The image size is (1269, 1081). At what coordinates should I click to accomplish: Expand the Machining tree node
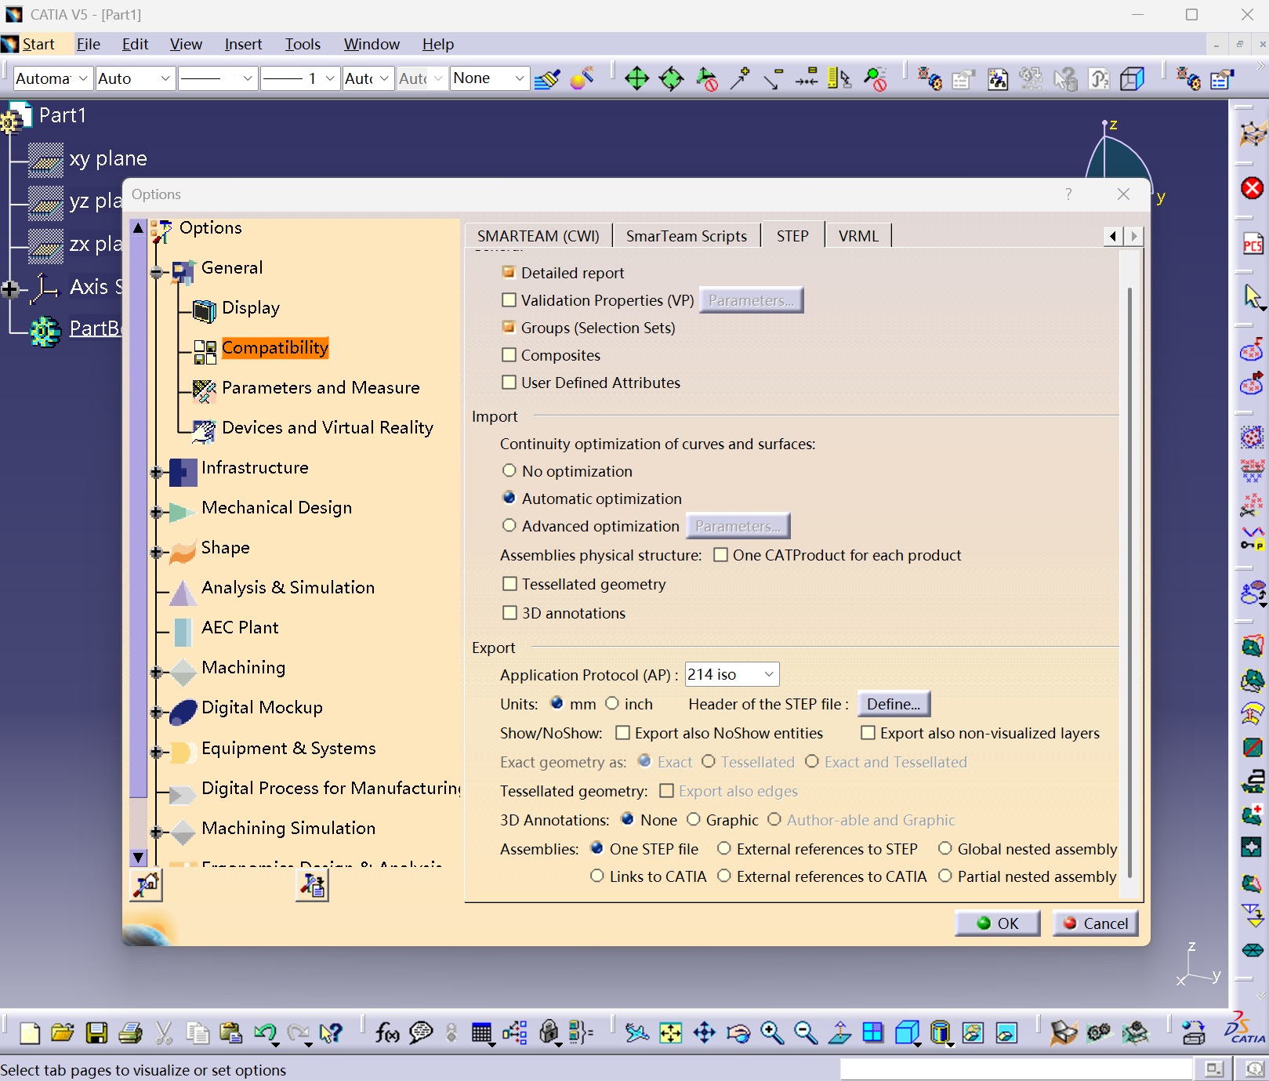point(156,672)
